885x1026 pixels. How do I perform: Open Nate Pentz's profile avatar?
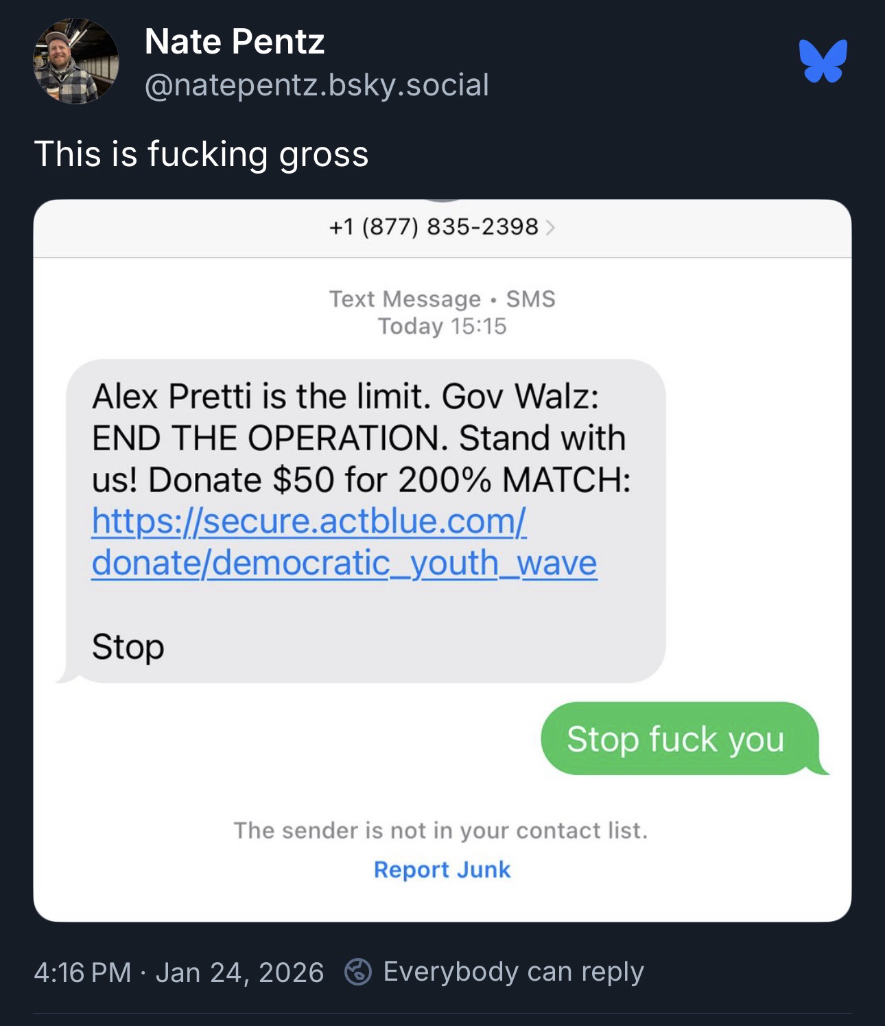tap(76, 61)
